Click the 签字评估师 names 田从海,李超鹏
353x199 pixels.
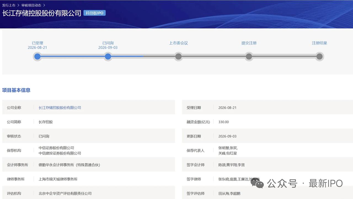click(x=229, y=193)
